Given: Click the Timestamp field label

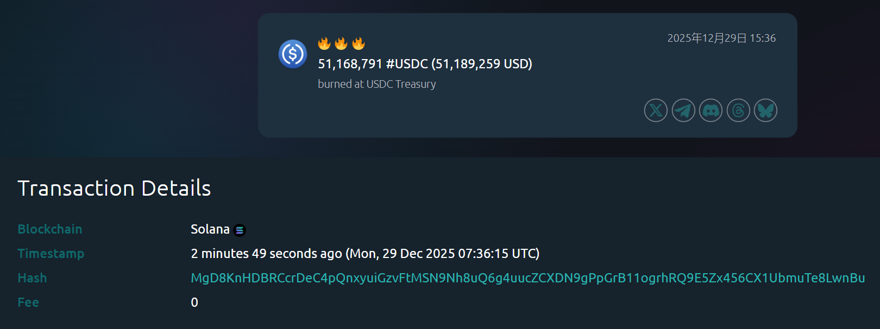Looking at the screenshot, I should pos(51,254).
